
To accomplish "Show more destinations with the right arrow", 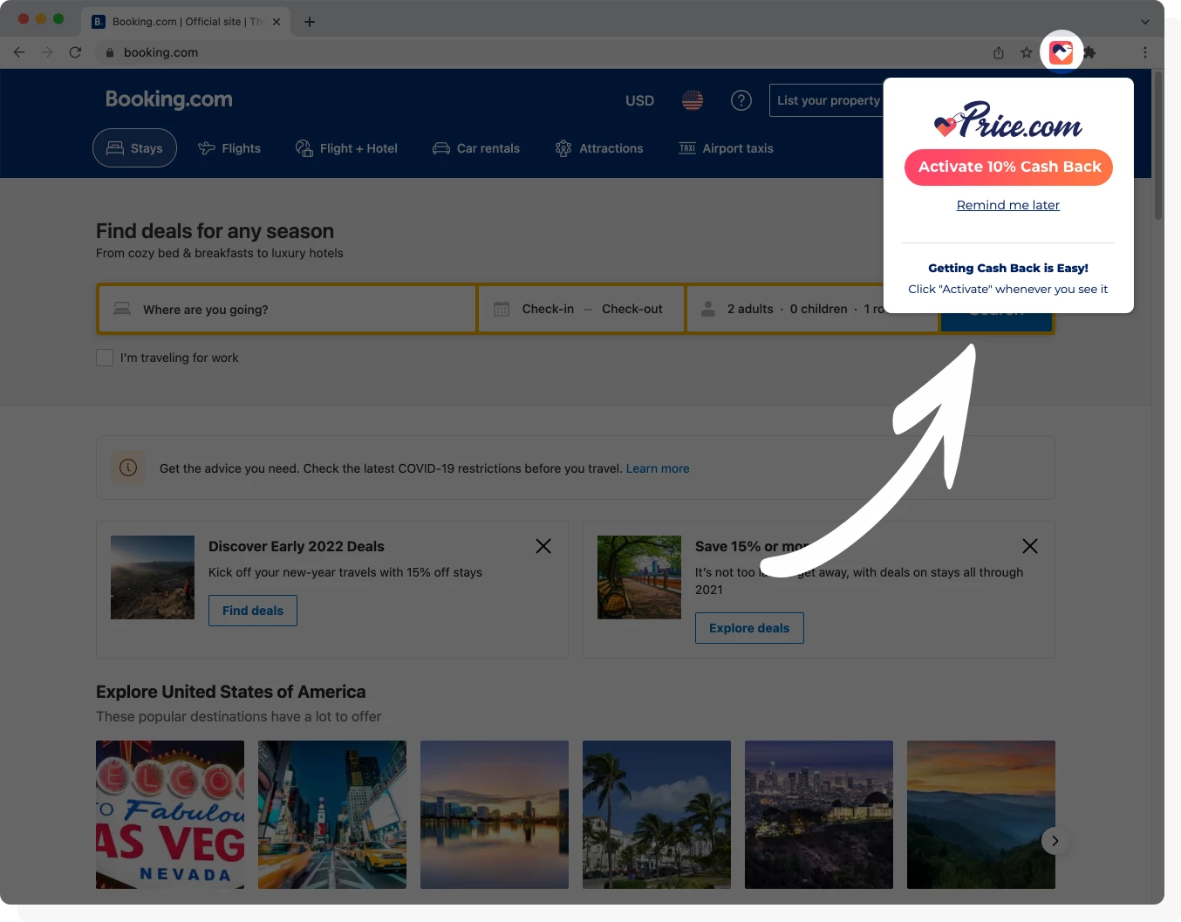I will click(1055, 840).
